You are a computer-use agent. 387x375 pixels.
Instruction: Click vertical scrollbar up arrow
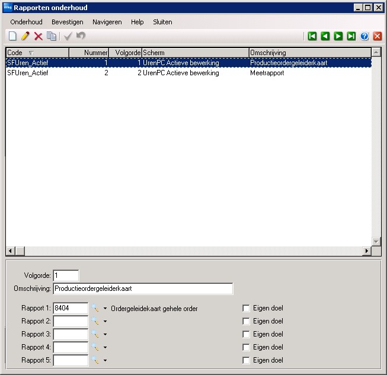tap(376, 52)
